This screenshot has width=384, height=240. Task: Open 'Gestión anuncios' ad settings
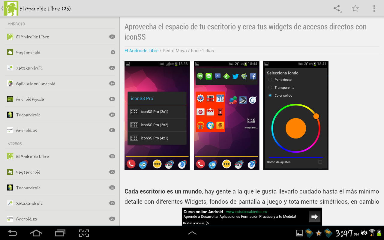click(x=196, y=223)
